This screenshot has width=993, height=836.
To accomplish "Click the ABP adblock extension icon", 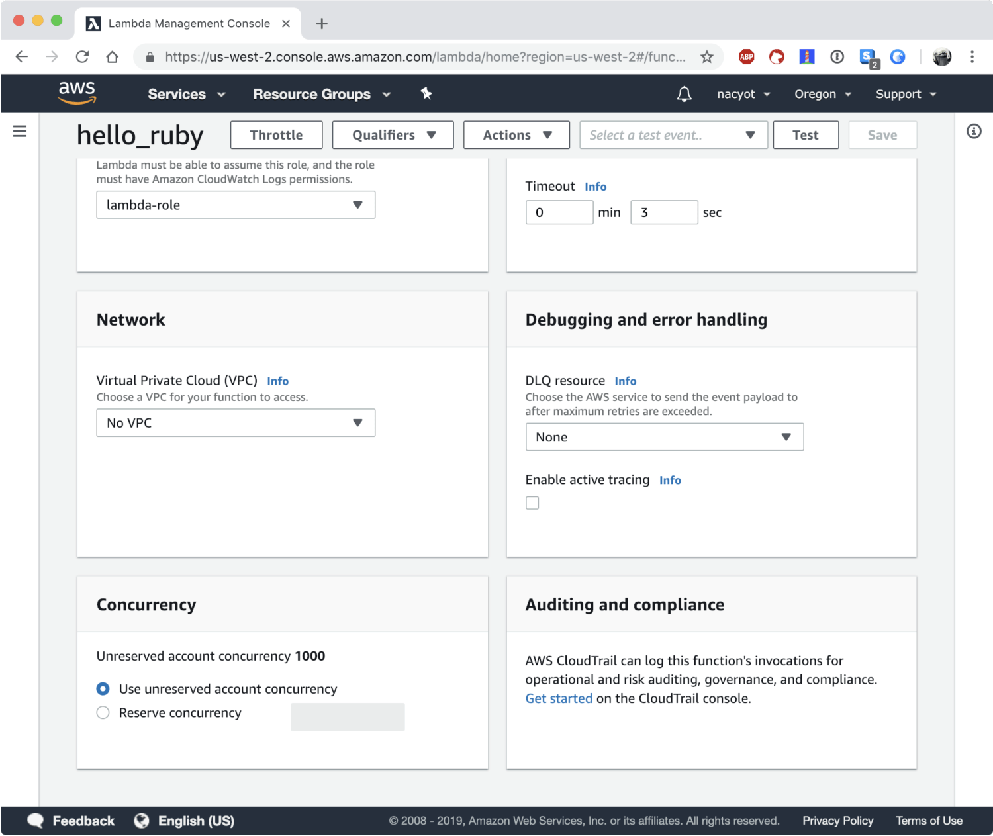I will [x=747, y=57].
